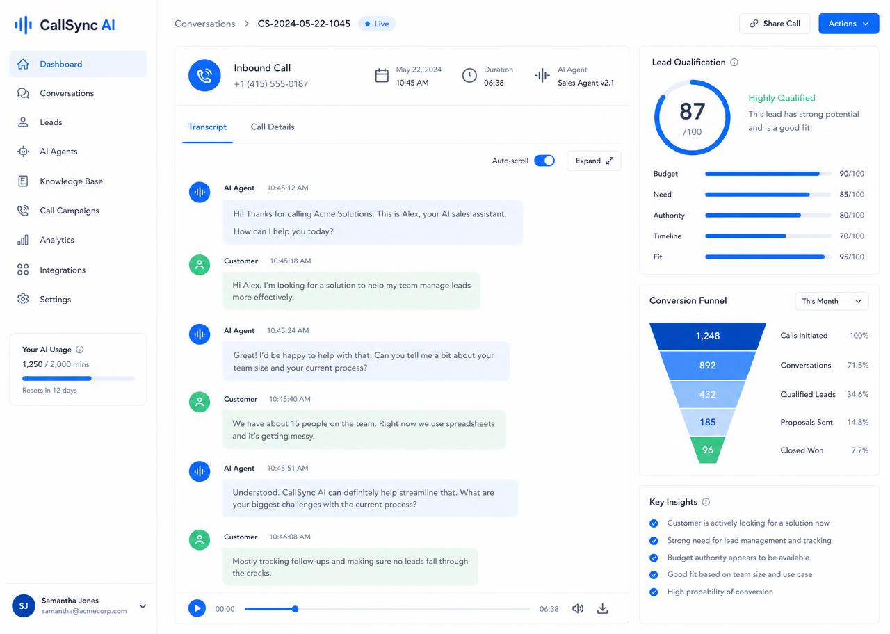Click the 'Highly Qualified' status text
This screenshot has height=634, width=890.
[x=782, y=98]
